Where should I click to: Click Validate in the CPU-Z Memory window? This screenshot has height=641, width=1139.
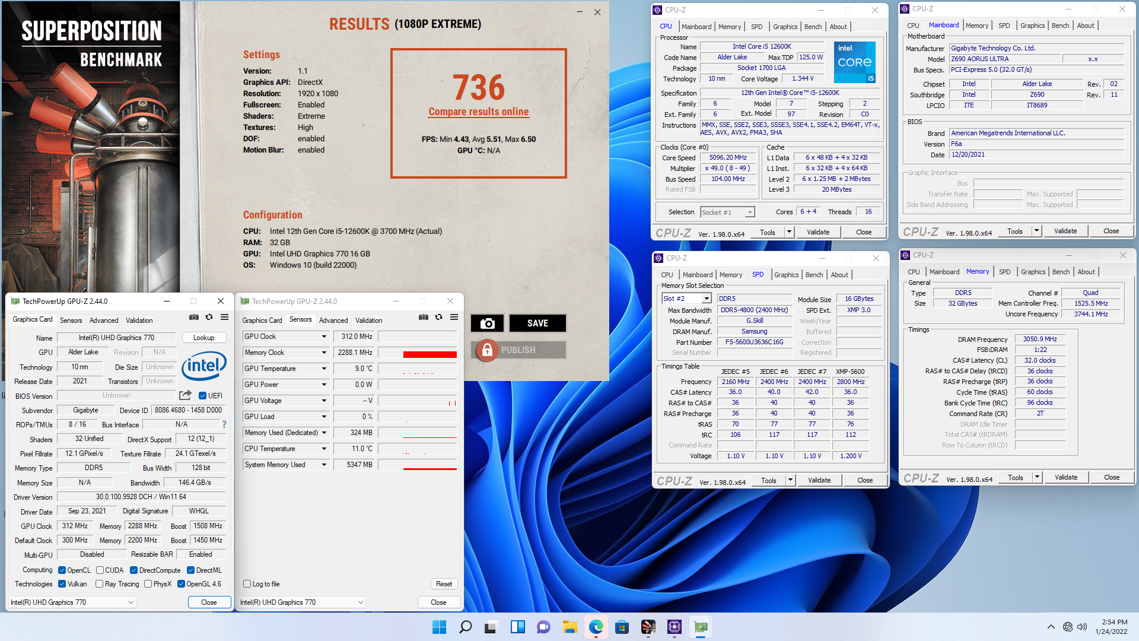[x=1065, y=477]
